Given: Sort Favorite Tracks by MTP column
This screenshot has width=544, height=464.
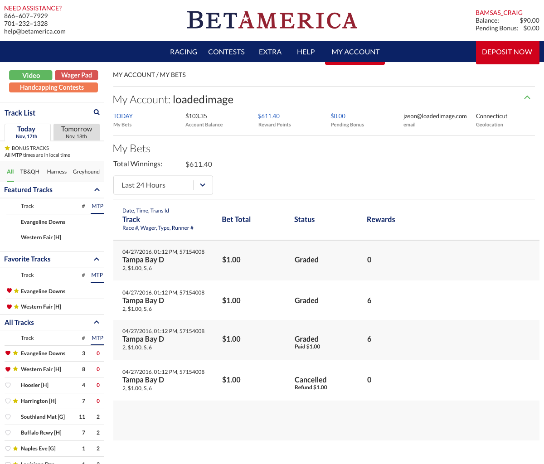Looking at the screenshot, I should pos(97,275).
